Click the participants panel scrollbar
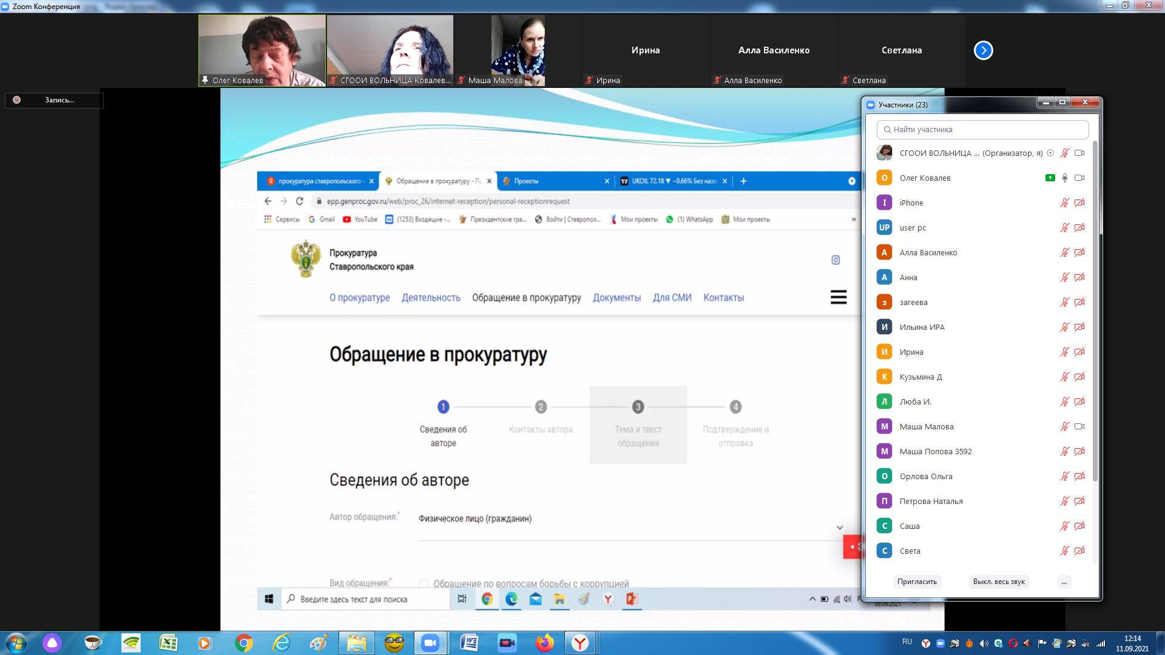This screenshot has width=1165, height=655. click(x=1095, y=311)
